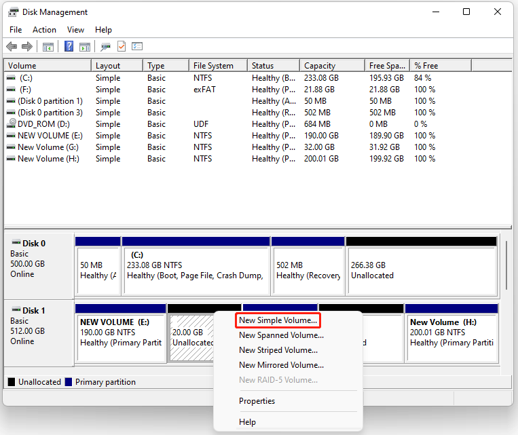Open the File menu
Image resolution: width=518 pixels, height=435 pixels.
click(16, 30)
